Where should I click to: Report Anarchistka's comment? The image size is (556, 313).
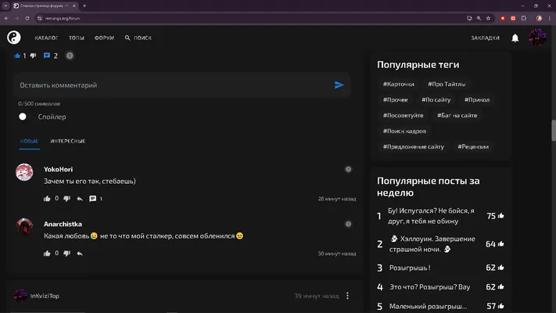(348, 224)
